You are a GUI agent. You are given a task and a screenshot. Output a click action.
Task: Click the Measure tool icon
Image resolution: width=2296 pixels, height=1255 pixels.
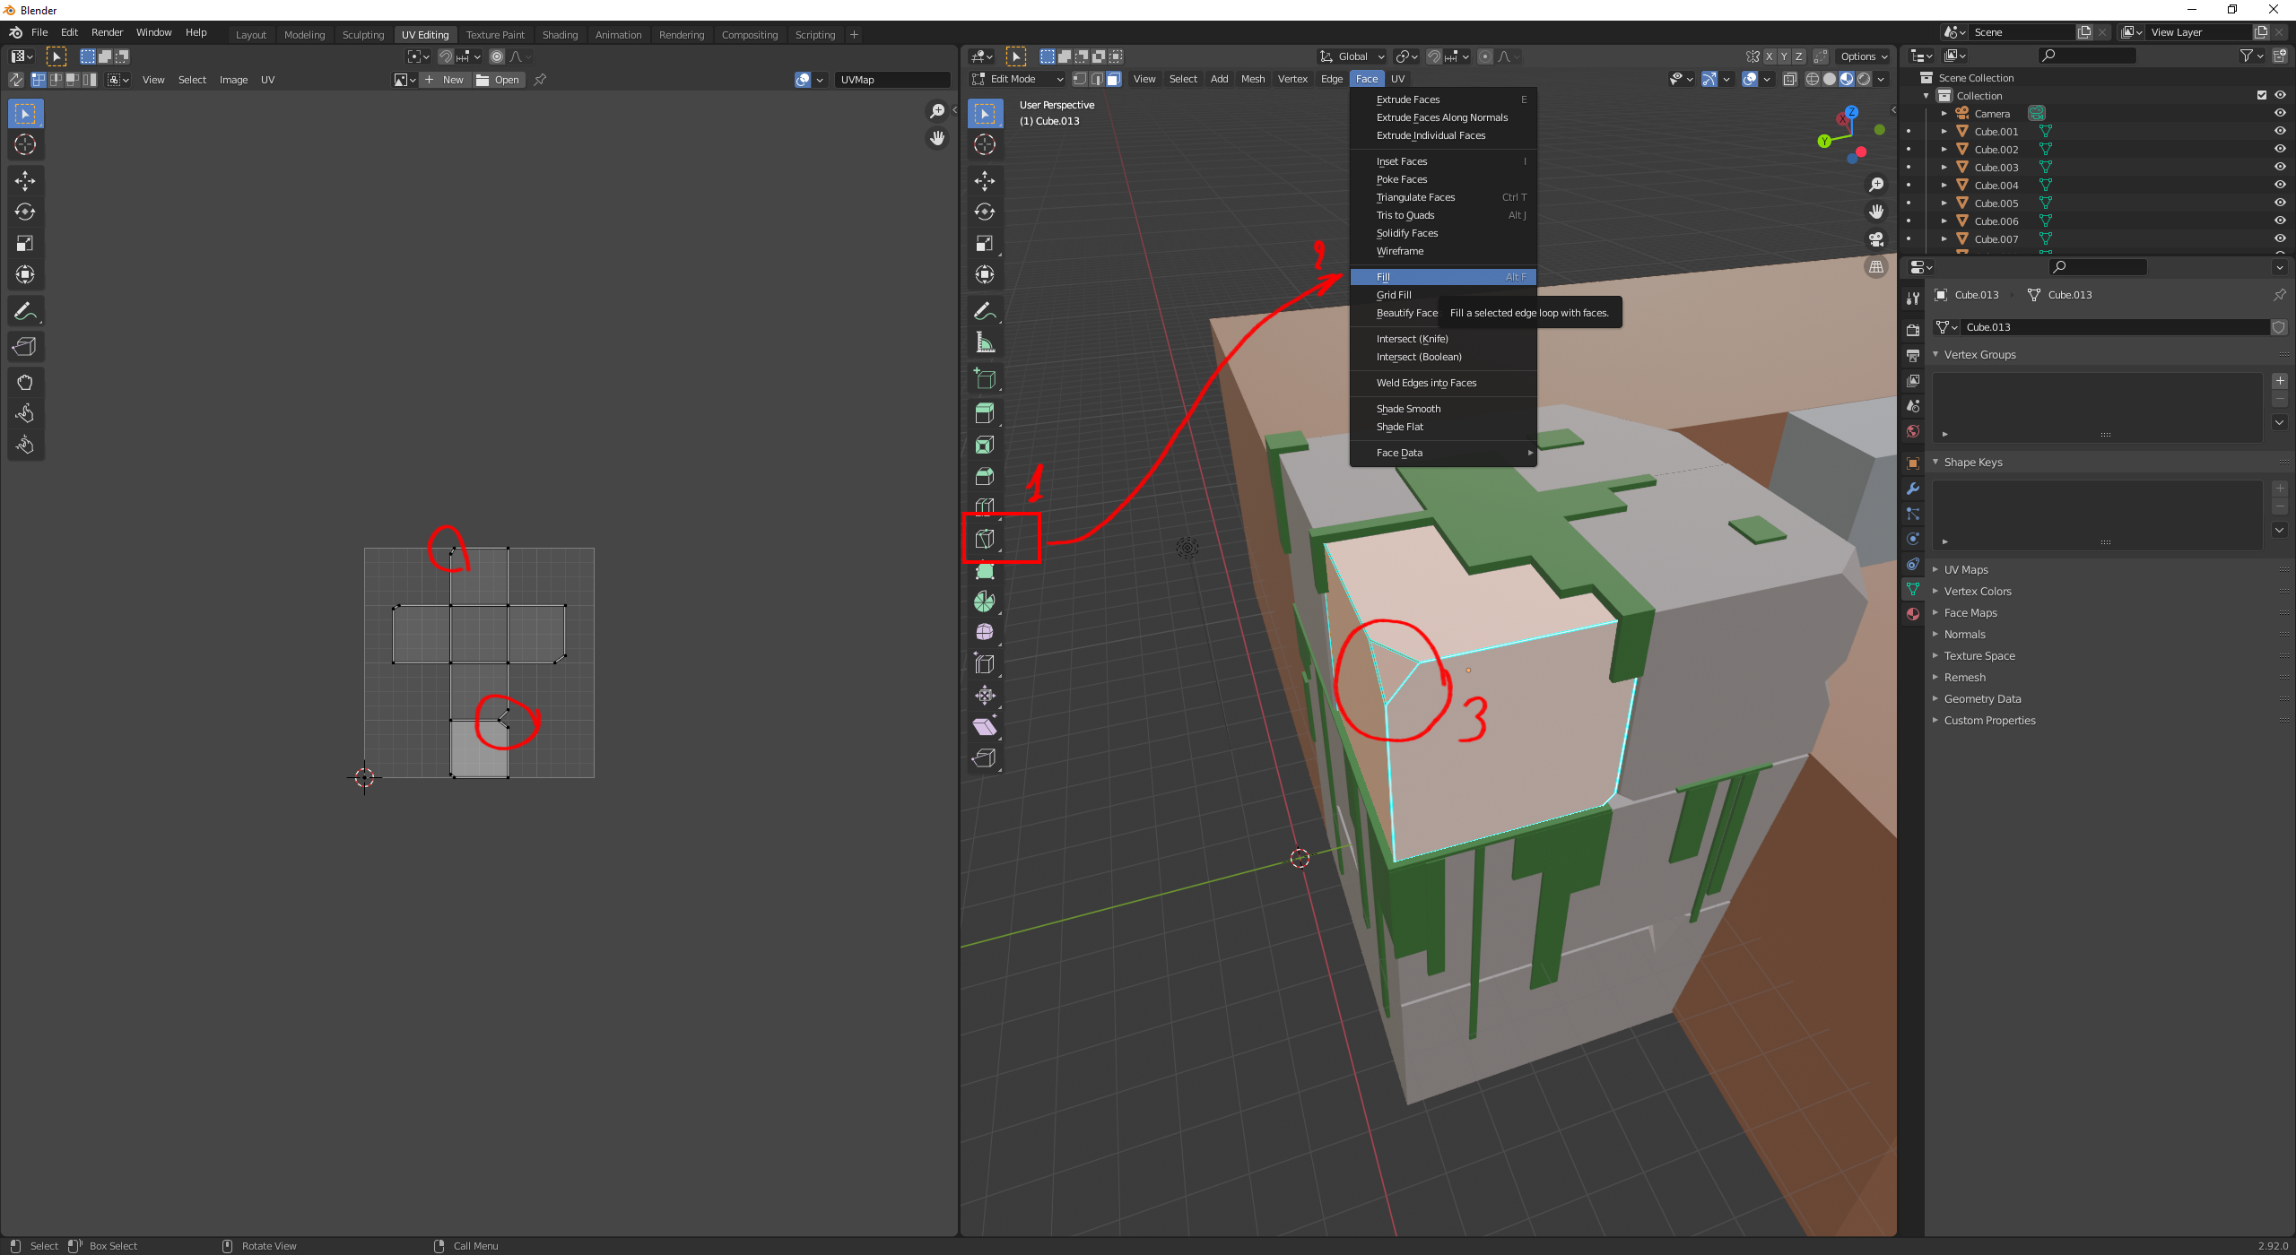click(x=985, y=342)
